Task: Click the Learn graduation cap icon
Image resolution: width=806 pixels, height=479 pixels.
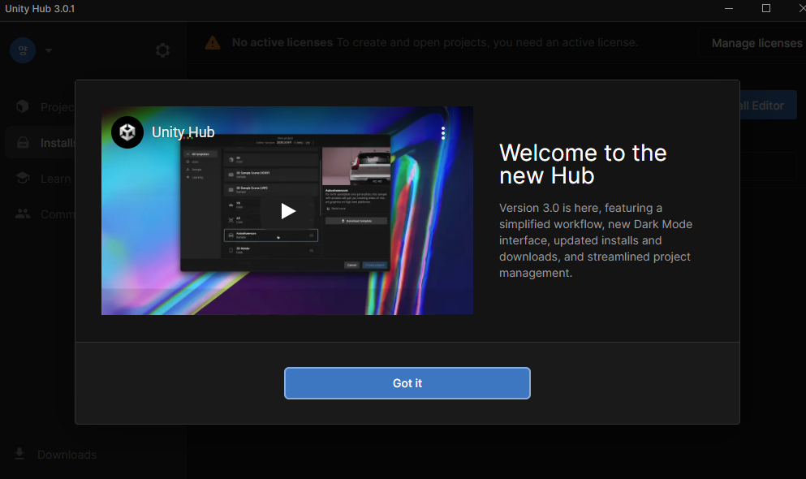Action: (23, 178)
